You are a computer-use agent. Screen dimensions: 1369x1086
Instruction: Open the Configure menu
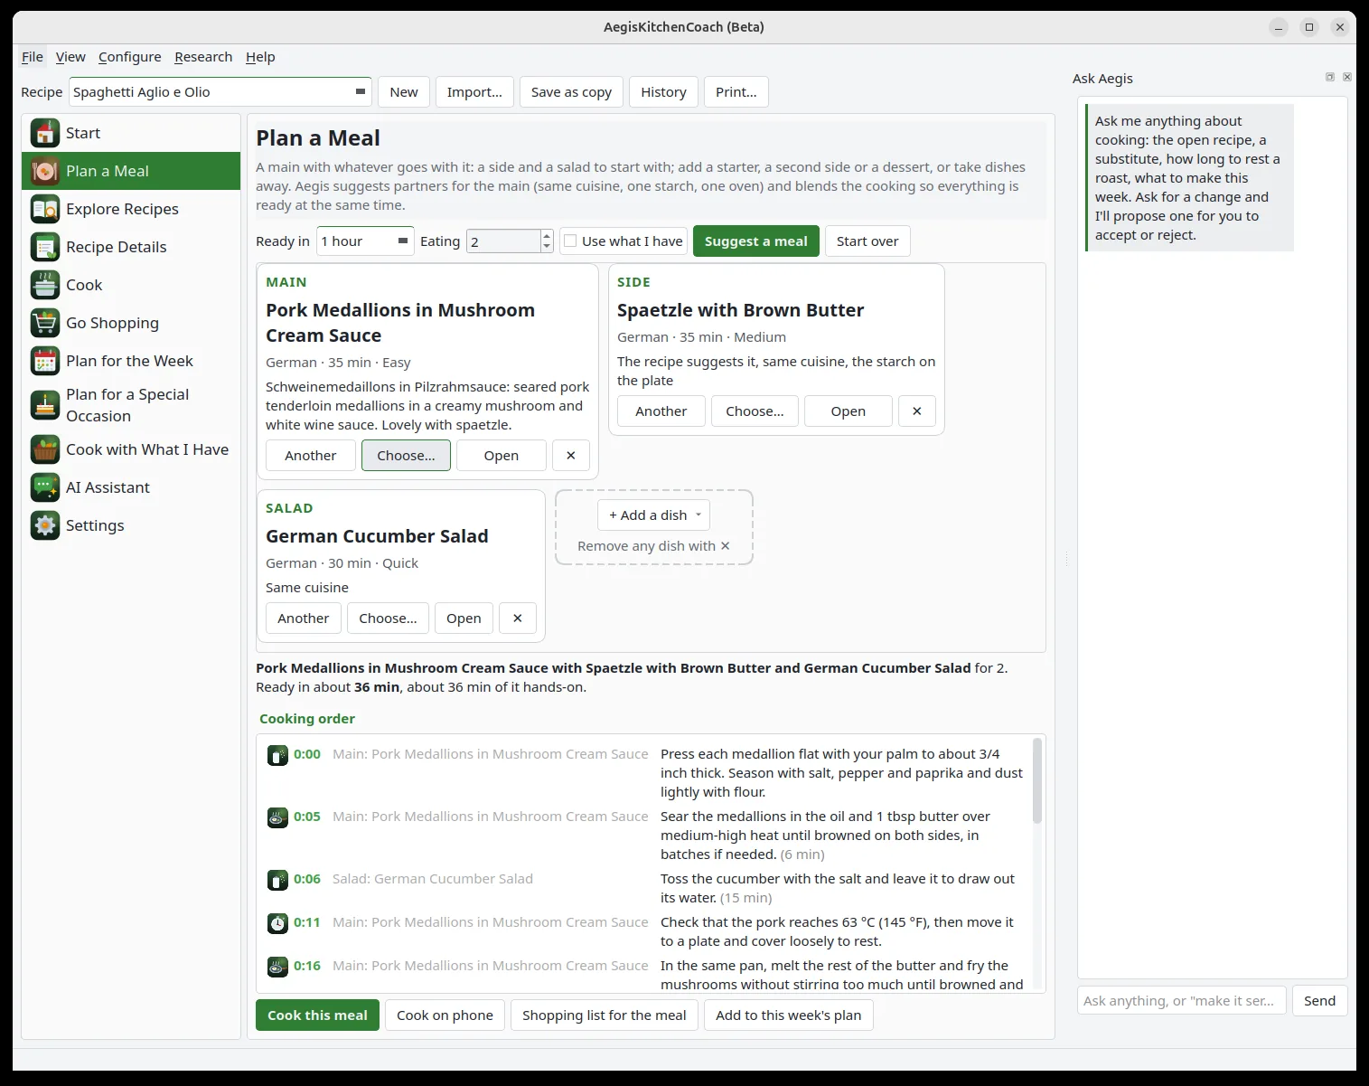coord(130,57)
